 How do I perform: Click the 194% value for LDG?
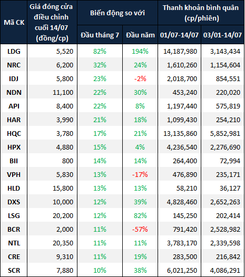click(x=140, y=52)
